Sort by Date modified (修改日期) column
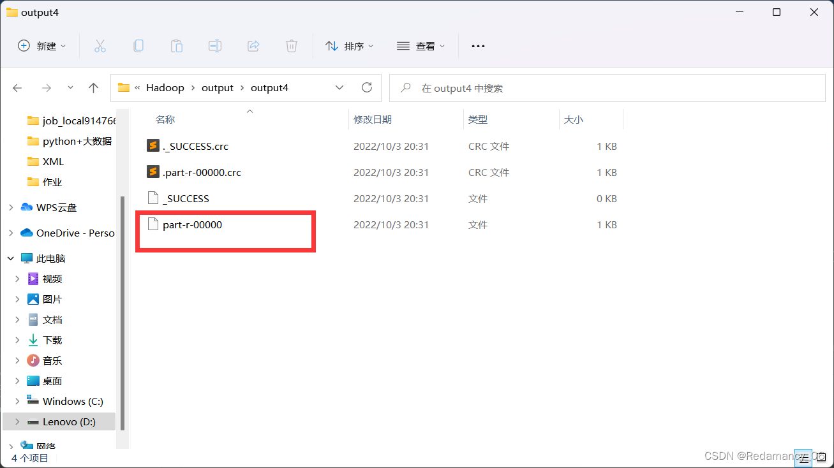Image resolution: width=834 pixels, height=468 pixels. [x=373, y=119]
